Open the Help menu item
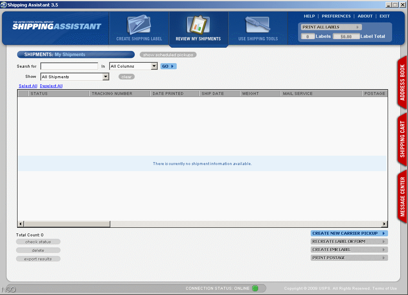Image resolution: width=408 pixels, height=295 pixels. (309, 16)
